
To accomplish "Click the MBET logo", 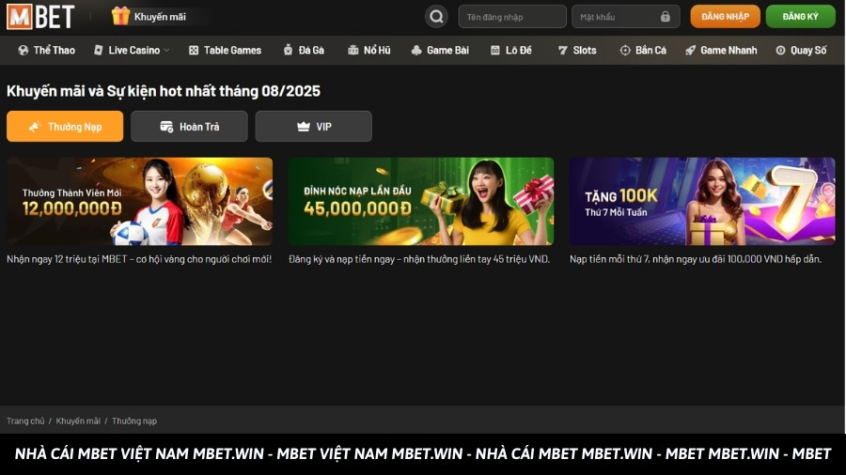I will click(40, 16).
